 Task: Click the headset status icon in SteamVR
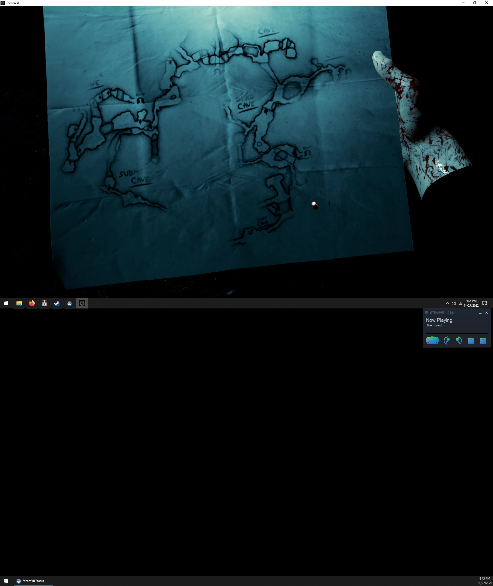point(432,340)
